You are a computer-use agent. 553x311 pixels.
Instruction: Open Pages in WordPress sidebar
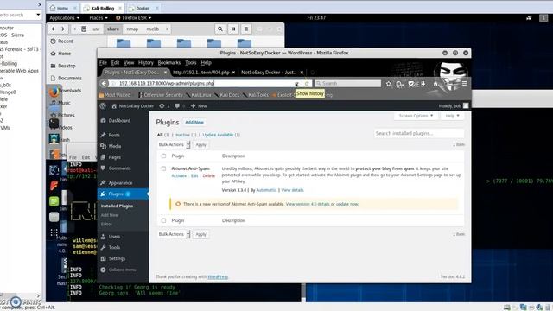pos(115,157)
